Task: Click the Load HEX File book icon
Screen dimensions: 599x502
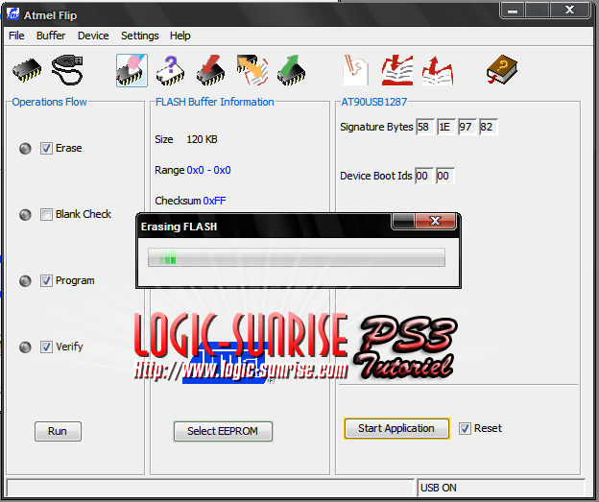Action: [397, 70]
